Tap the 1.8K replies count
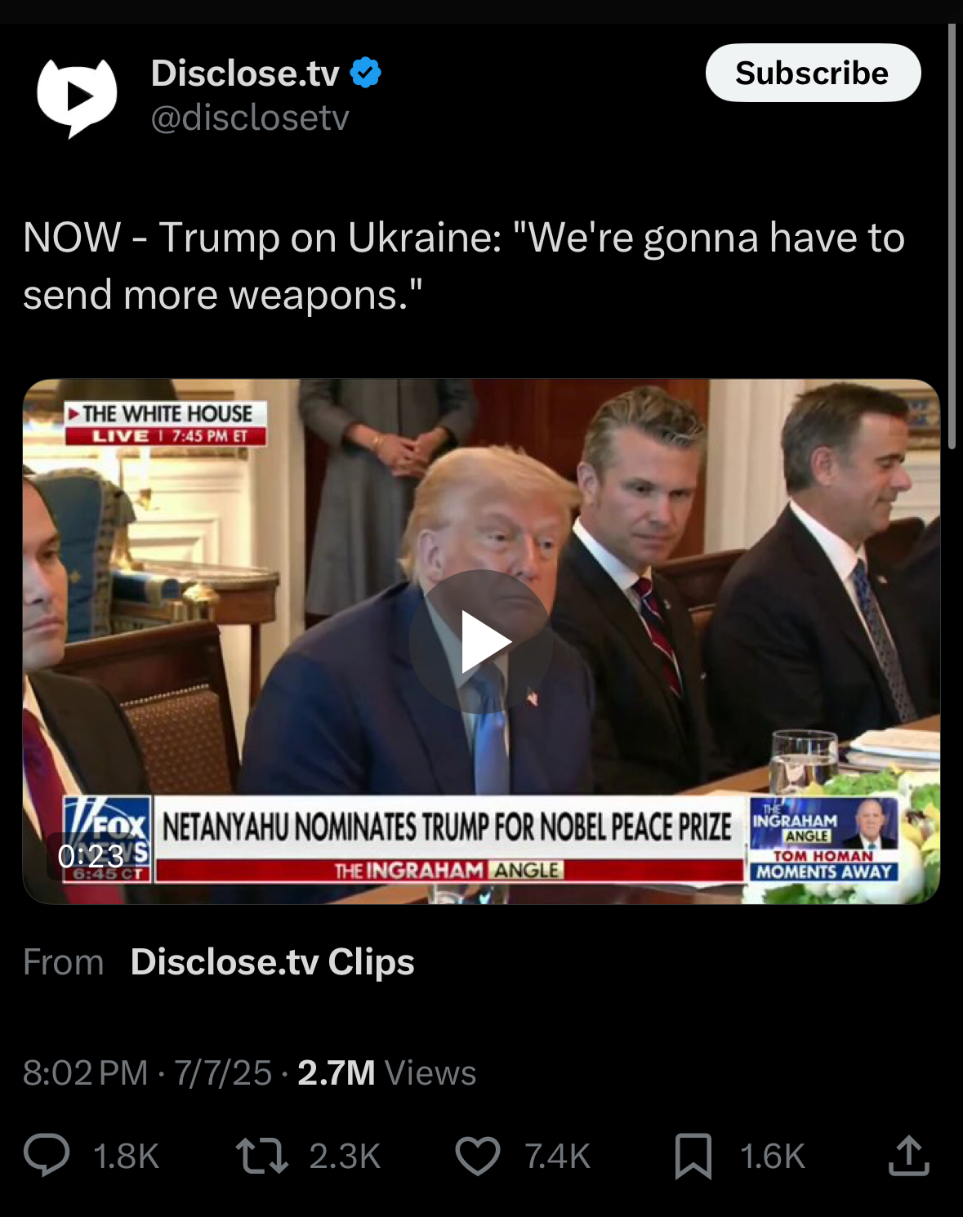Viewport: 963px width, 1217px height. pyautogui.click(x=126, y=1157)
